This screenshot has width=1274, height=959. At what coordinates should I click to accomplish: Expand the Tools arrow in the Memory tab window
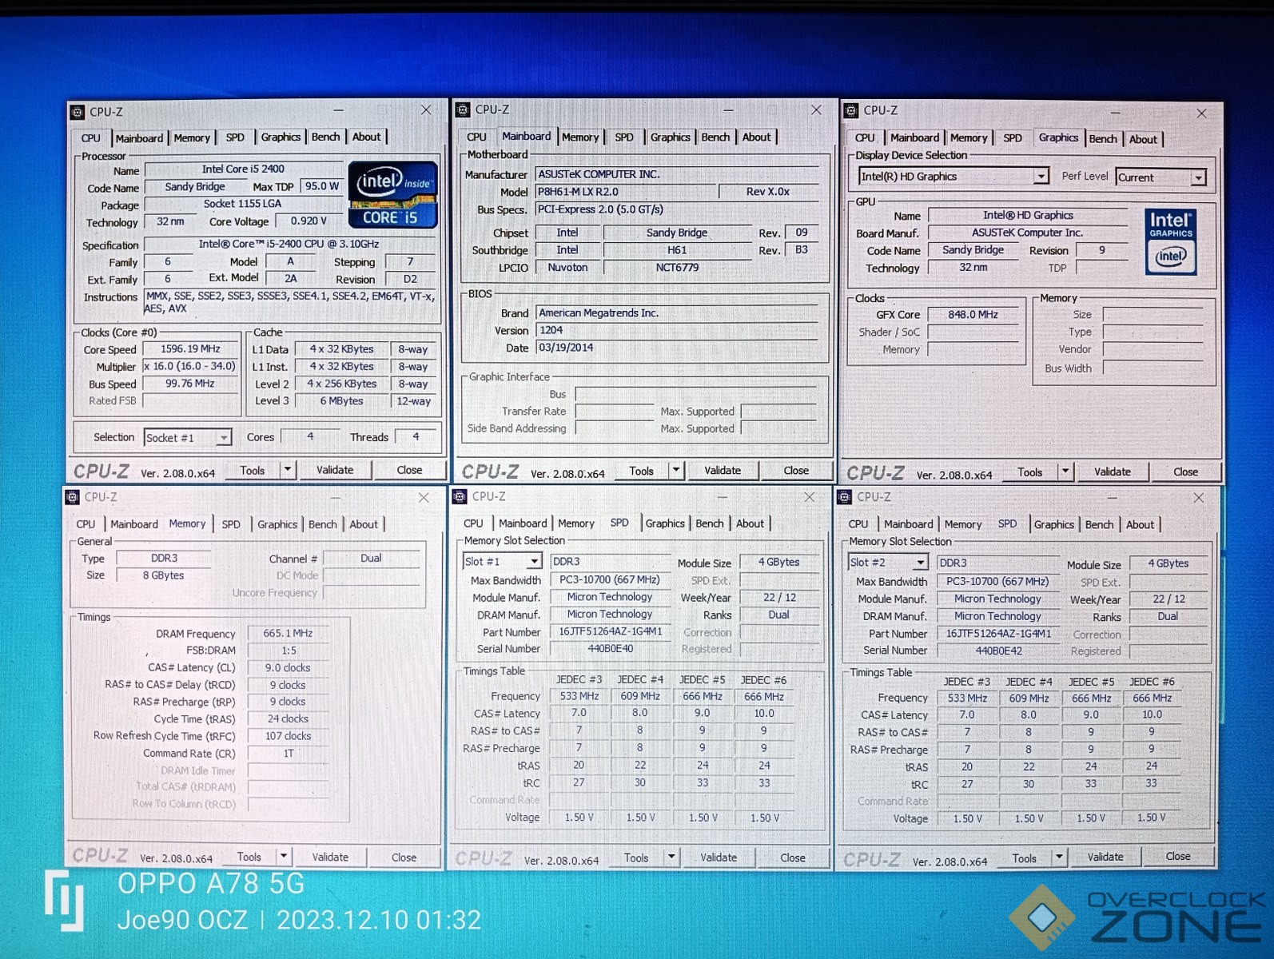[x=284, y=857]
